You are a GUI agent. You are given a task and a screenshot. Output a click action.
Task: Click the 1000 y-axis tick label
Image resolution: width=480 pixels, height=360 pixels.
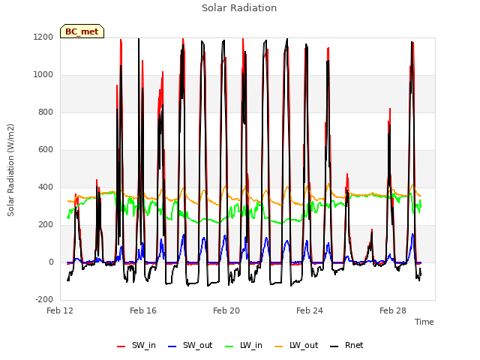[x=43, y=75]
